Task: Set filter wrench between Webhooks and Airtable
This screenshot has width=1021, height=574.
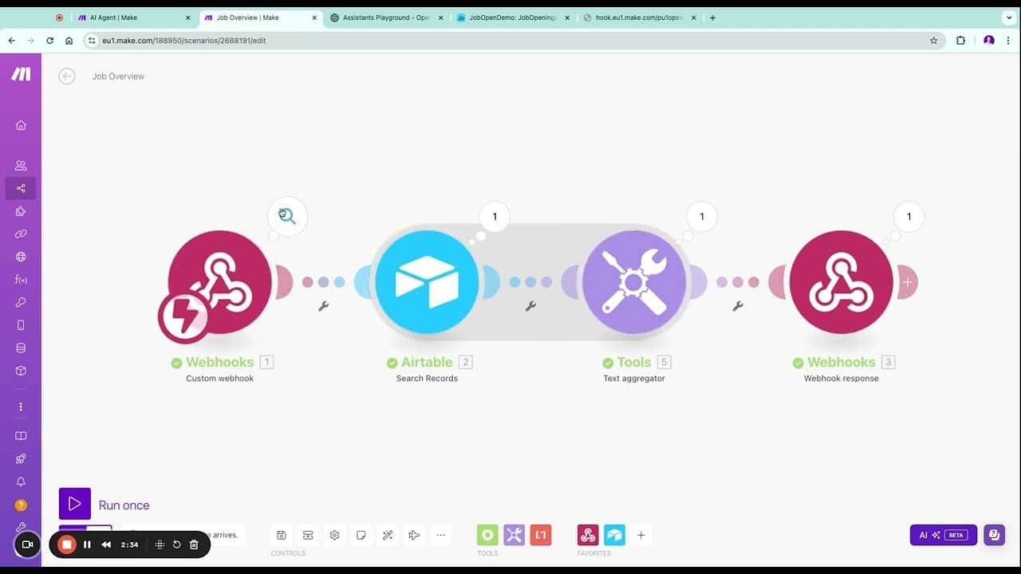Action: click(323, 306)
